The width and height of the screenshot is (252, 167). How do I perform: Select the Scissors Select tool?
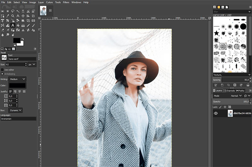28,11
